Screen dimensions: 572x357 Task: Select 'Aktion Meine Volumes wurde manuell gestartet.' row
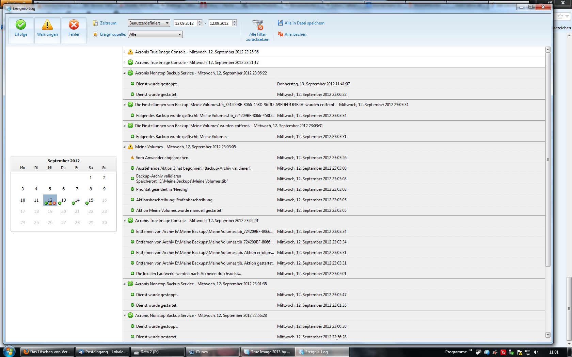point(334,210)
